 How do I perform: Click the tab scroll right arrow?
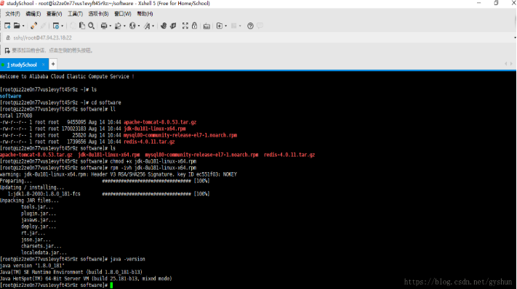tap(511, 64)
